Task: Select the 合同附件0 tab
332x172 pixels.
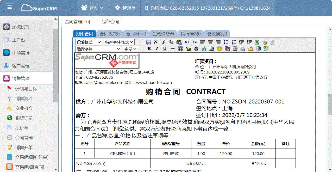Action: tap(136, 34)
